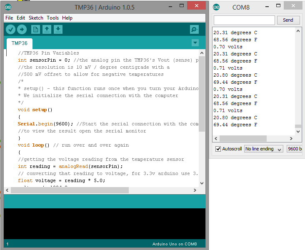Screen dimensions: 305x250
Task: Open the File menu
Action: [9, 18]
